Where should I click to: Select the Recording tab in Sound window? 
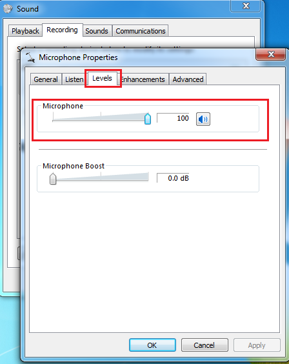(x=62, y=30)
